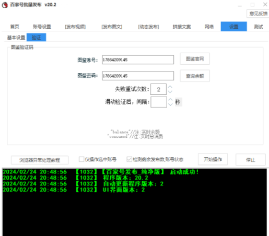Click the 开始操作 button

(213, 159)
